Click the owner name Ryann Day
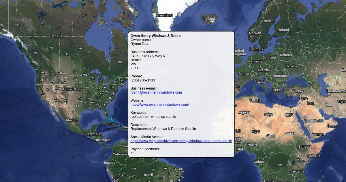346x182 pixels. tap(139, 44)
